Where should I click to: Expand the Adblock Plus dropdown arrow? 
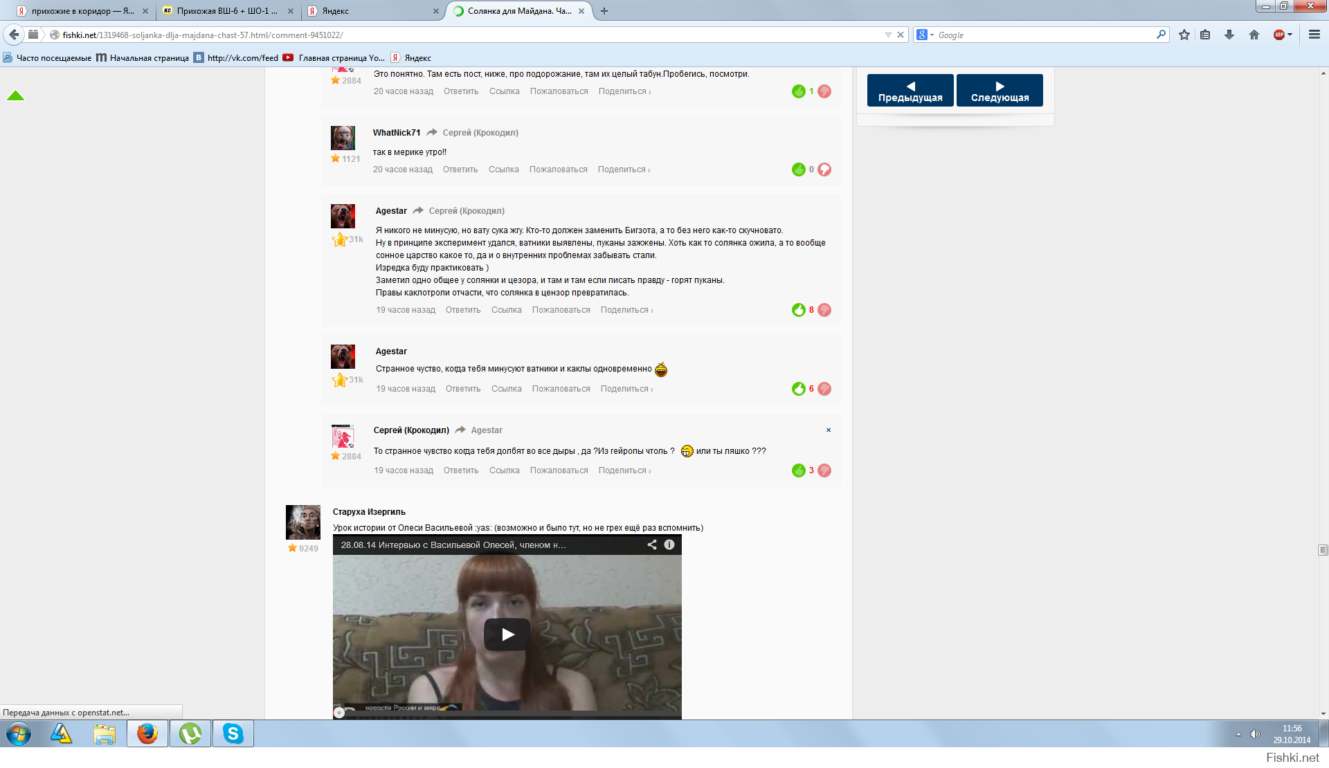coord(1290,35)
